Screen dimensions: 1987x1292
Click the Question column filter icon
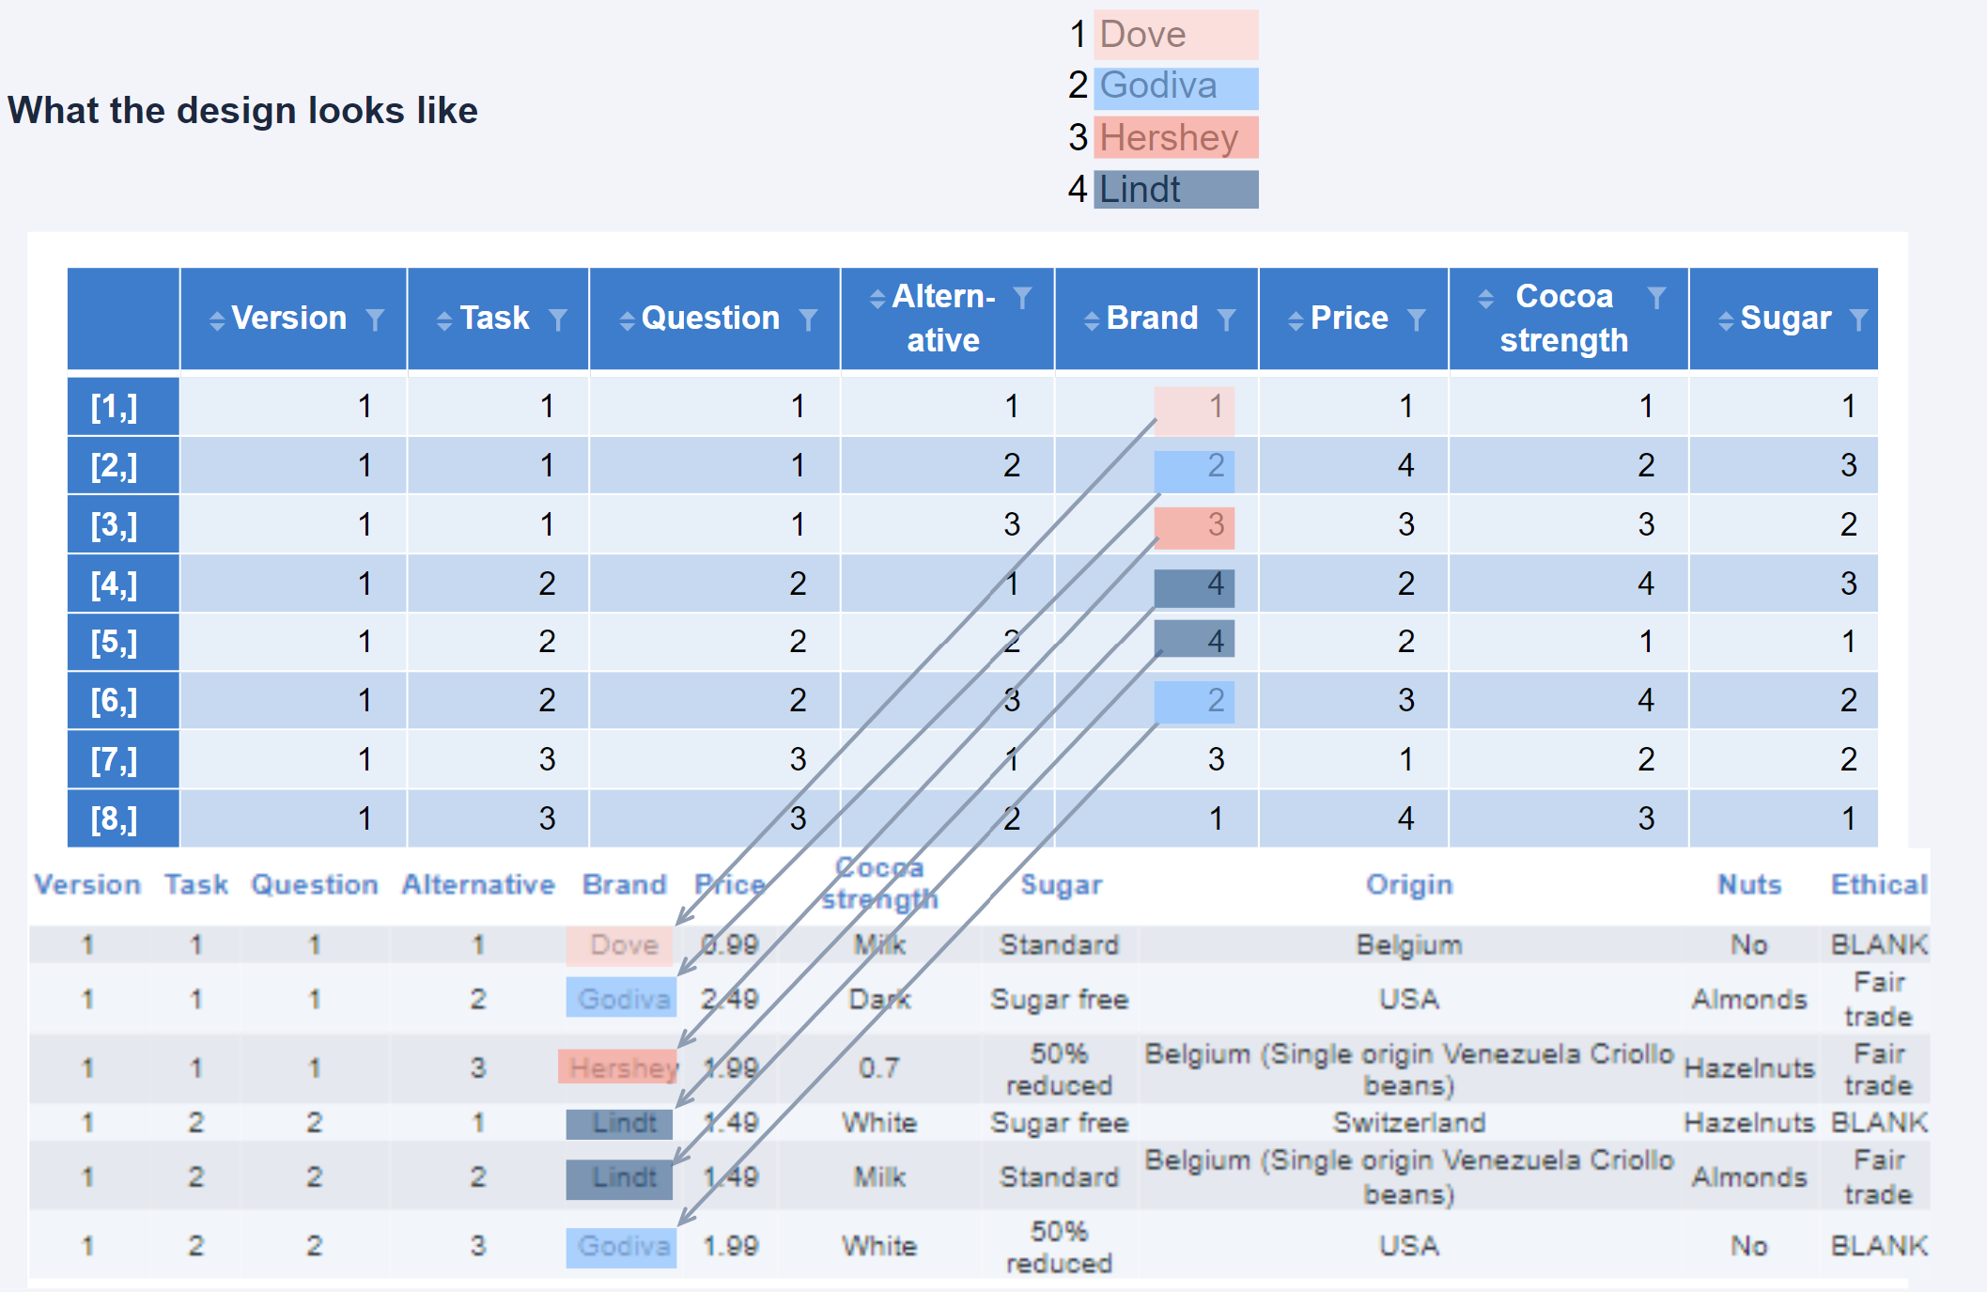[808, 320]
